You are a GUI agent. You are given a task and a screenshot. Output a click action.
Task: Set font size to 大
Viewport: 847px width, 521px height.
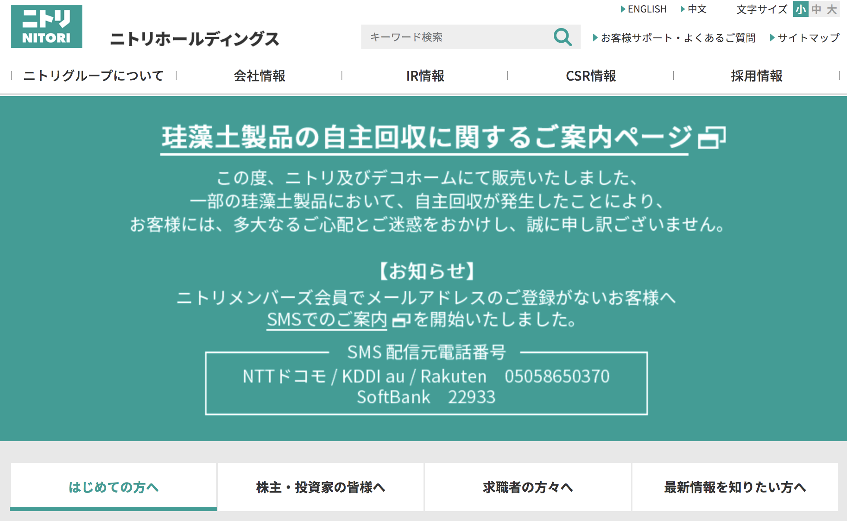tap(831, 9)
